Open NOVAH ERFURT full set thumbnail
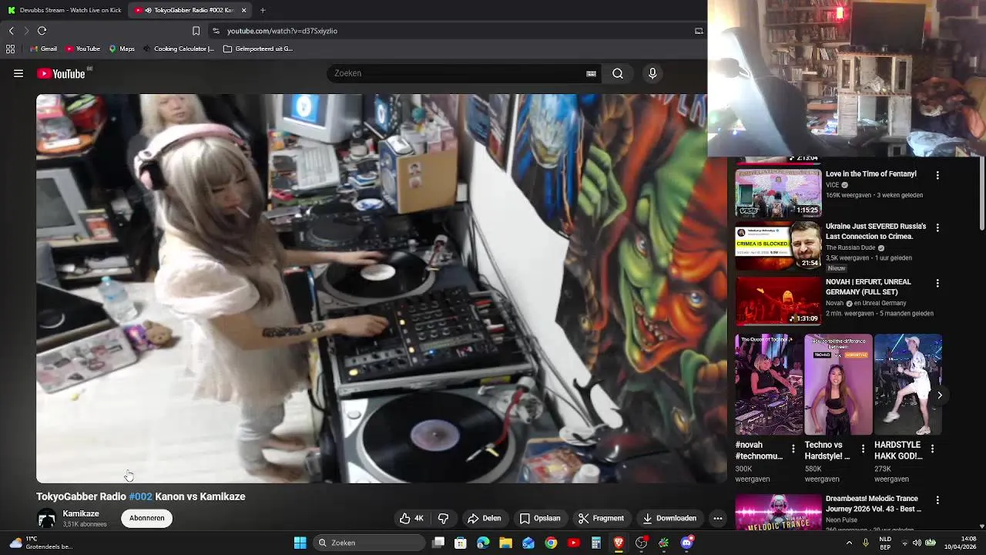This screenshot has height=555, width=986. [x=778, y=301]
